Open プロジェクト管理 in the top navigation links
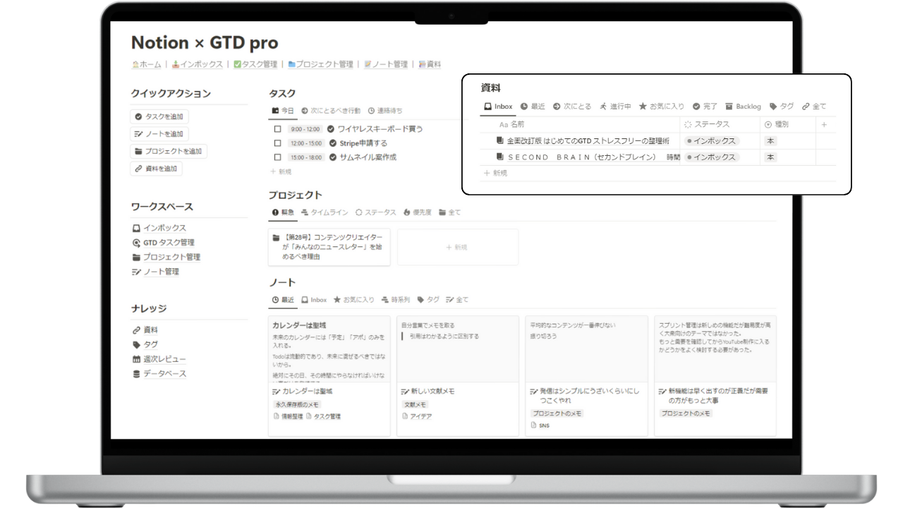 (320, 64)
